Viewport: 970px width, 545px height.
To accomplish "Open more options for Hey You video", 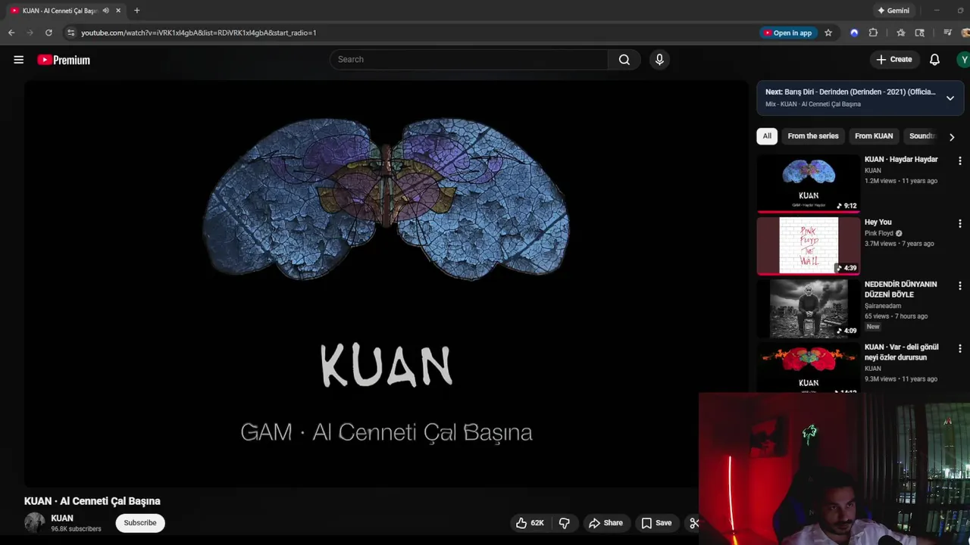I will pos(959,223).
